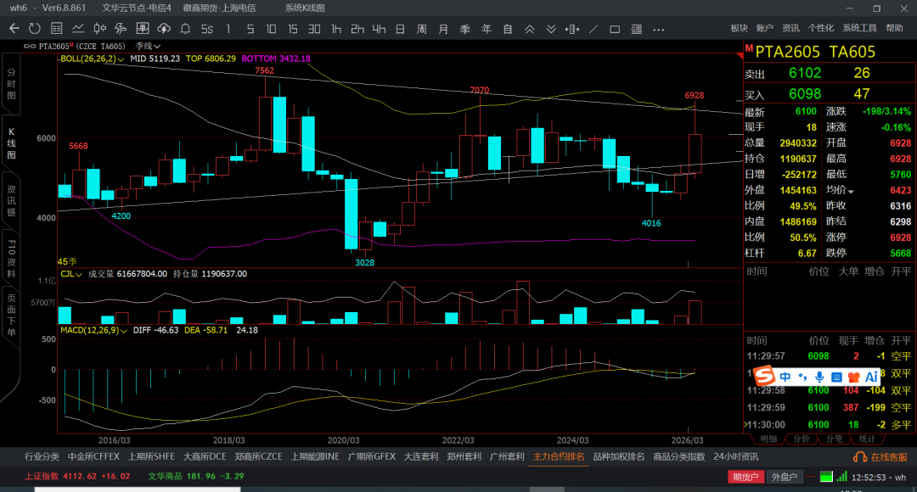Click the 2024/03 marker on the time axis
The height and width of the screenshot is (492, 917).
(x=572, y=440)
